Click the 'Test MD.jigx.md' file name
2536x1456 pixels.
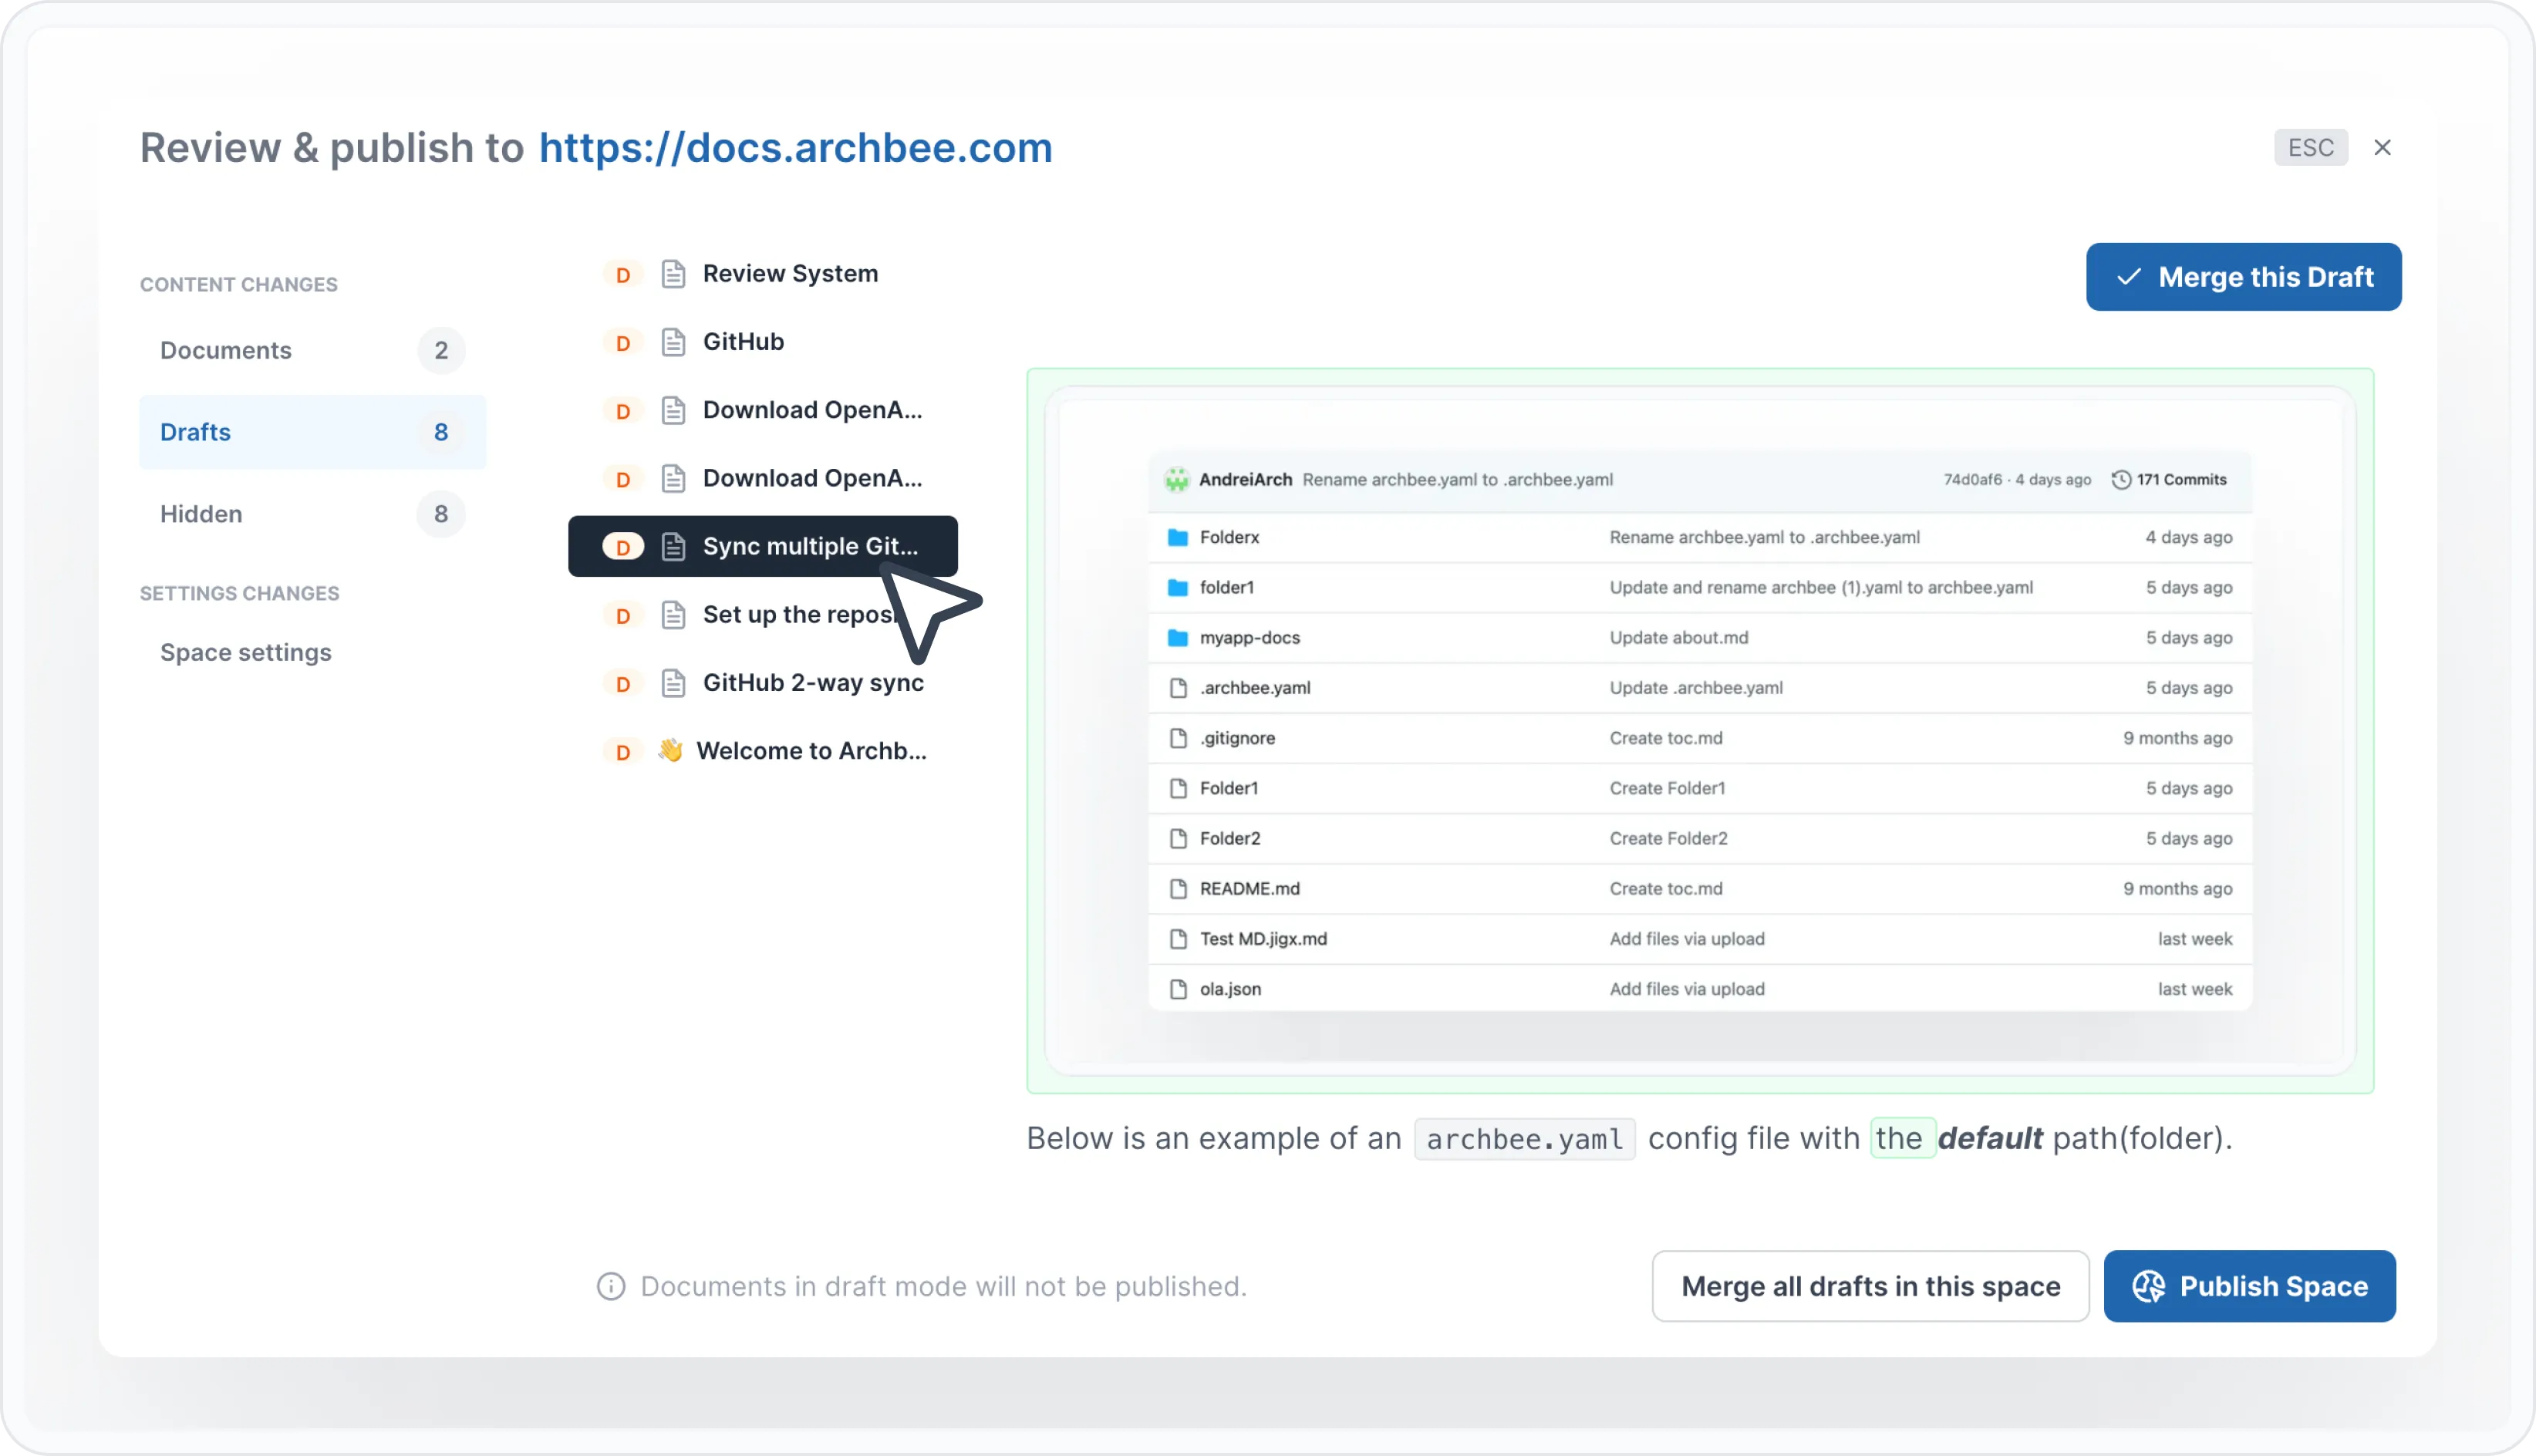(x=1263, y=939)
